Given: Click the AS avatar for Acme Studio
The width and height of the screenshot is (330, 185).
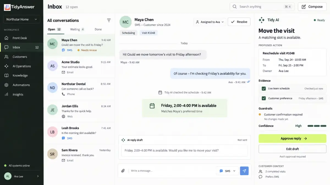Looking at the screenshot, I should 53,66.
